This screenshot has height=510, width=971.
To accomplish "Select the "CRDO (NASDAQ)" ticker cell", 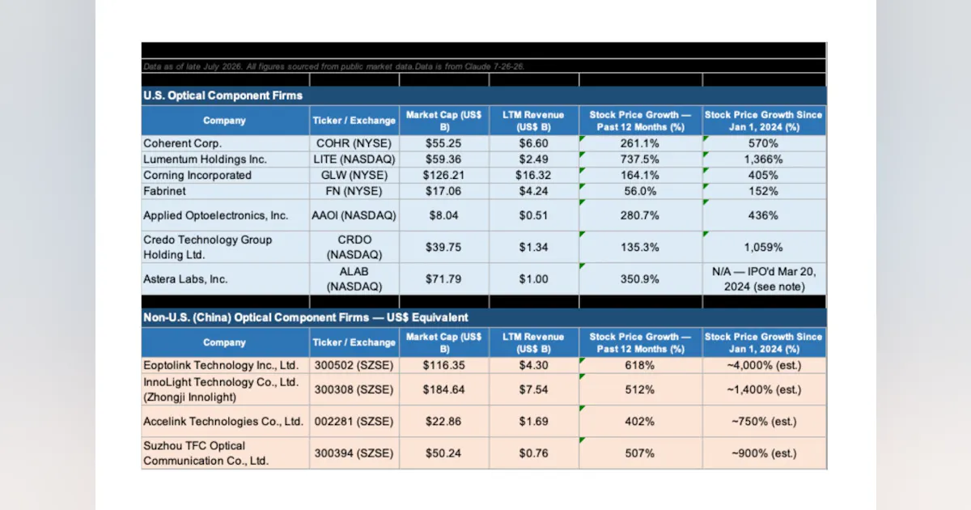I will pyautogui.click(x=354, y=247).
